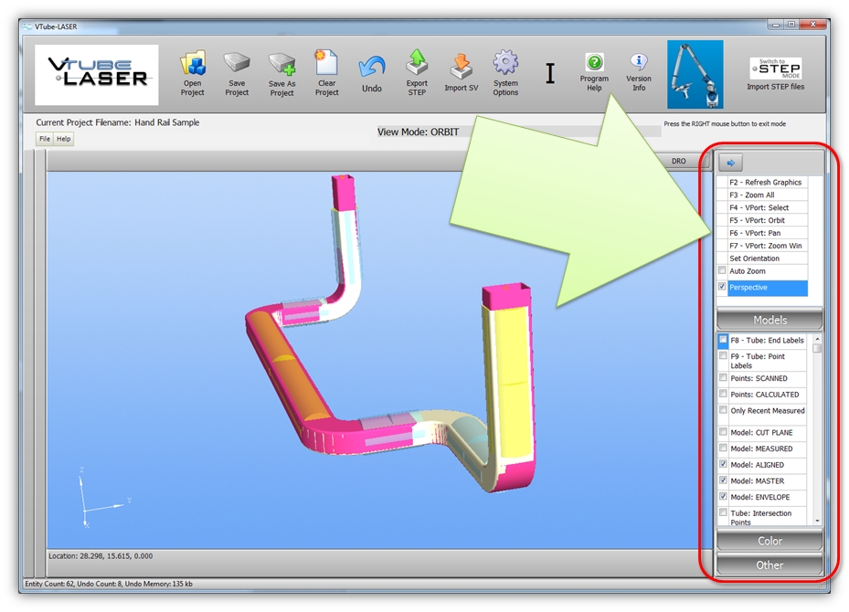Click the Open Project icon
849x612 pixels.
pyautogui.click(x=192, y=67)
